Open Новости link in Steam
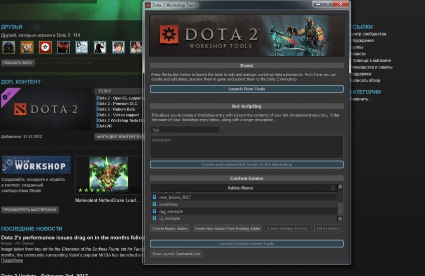 point(358,54)
